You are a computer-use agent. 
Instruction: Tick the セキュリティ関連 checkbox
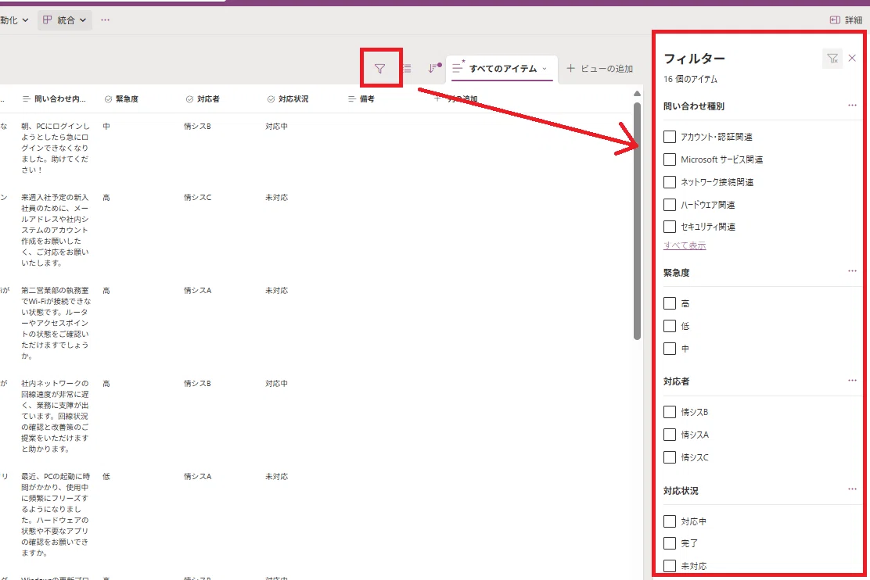point(670,226)
